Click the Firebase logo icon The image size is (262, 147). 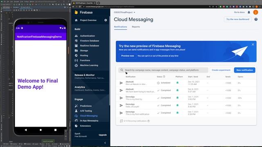[x=76, y=12]
